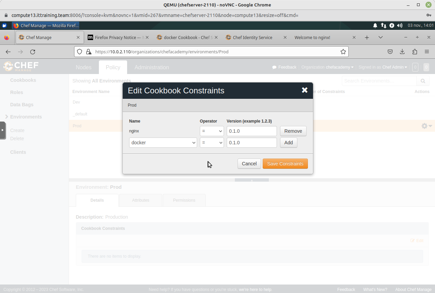Select Delete under Environments
Image resolution: width=435 pixels, height=293 pixels.
(17, 139)
